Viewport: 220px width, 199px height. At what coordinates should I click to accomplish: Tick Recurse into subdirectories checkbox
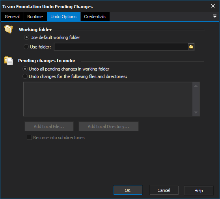[29, 138]
